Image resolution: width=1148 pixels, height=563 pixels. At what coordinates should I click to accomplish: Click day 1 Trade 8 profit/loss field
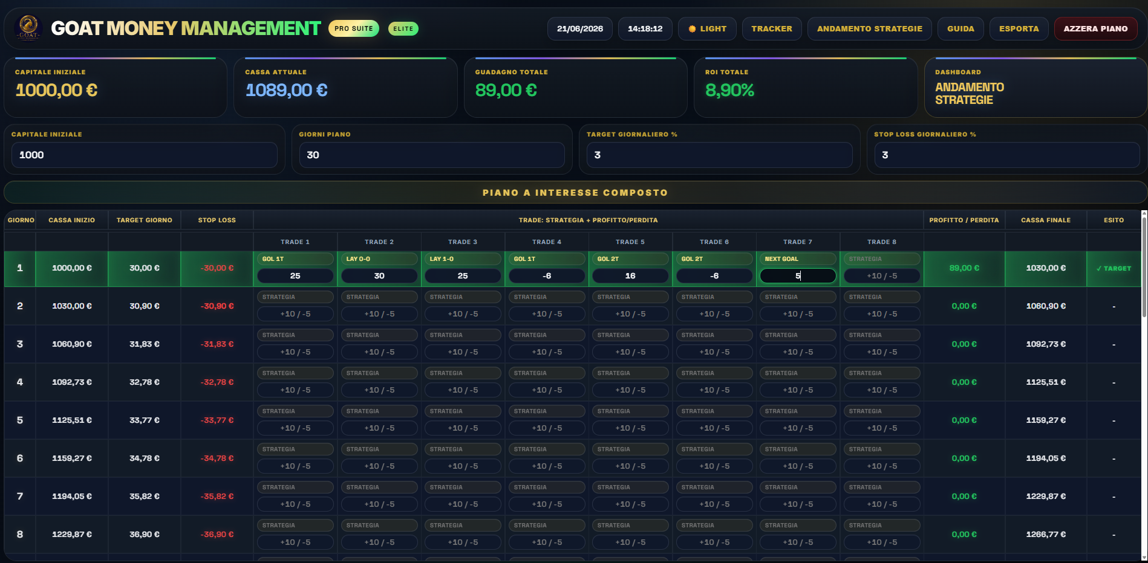(882, 275)
